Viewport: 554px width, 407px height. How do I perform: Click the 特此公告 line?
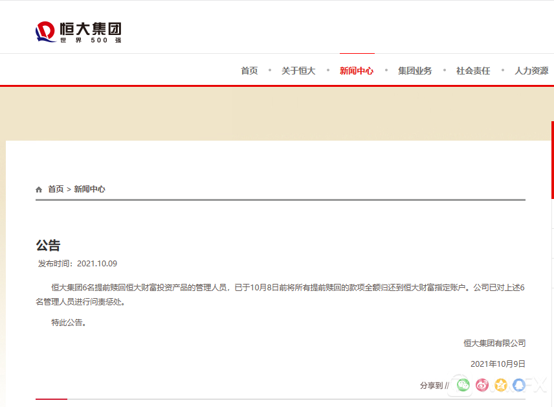[69, 322]
